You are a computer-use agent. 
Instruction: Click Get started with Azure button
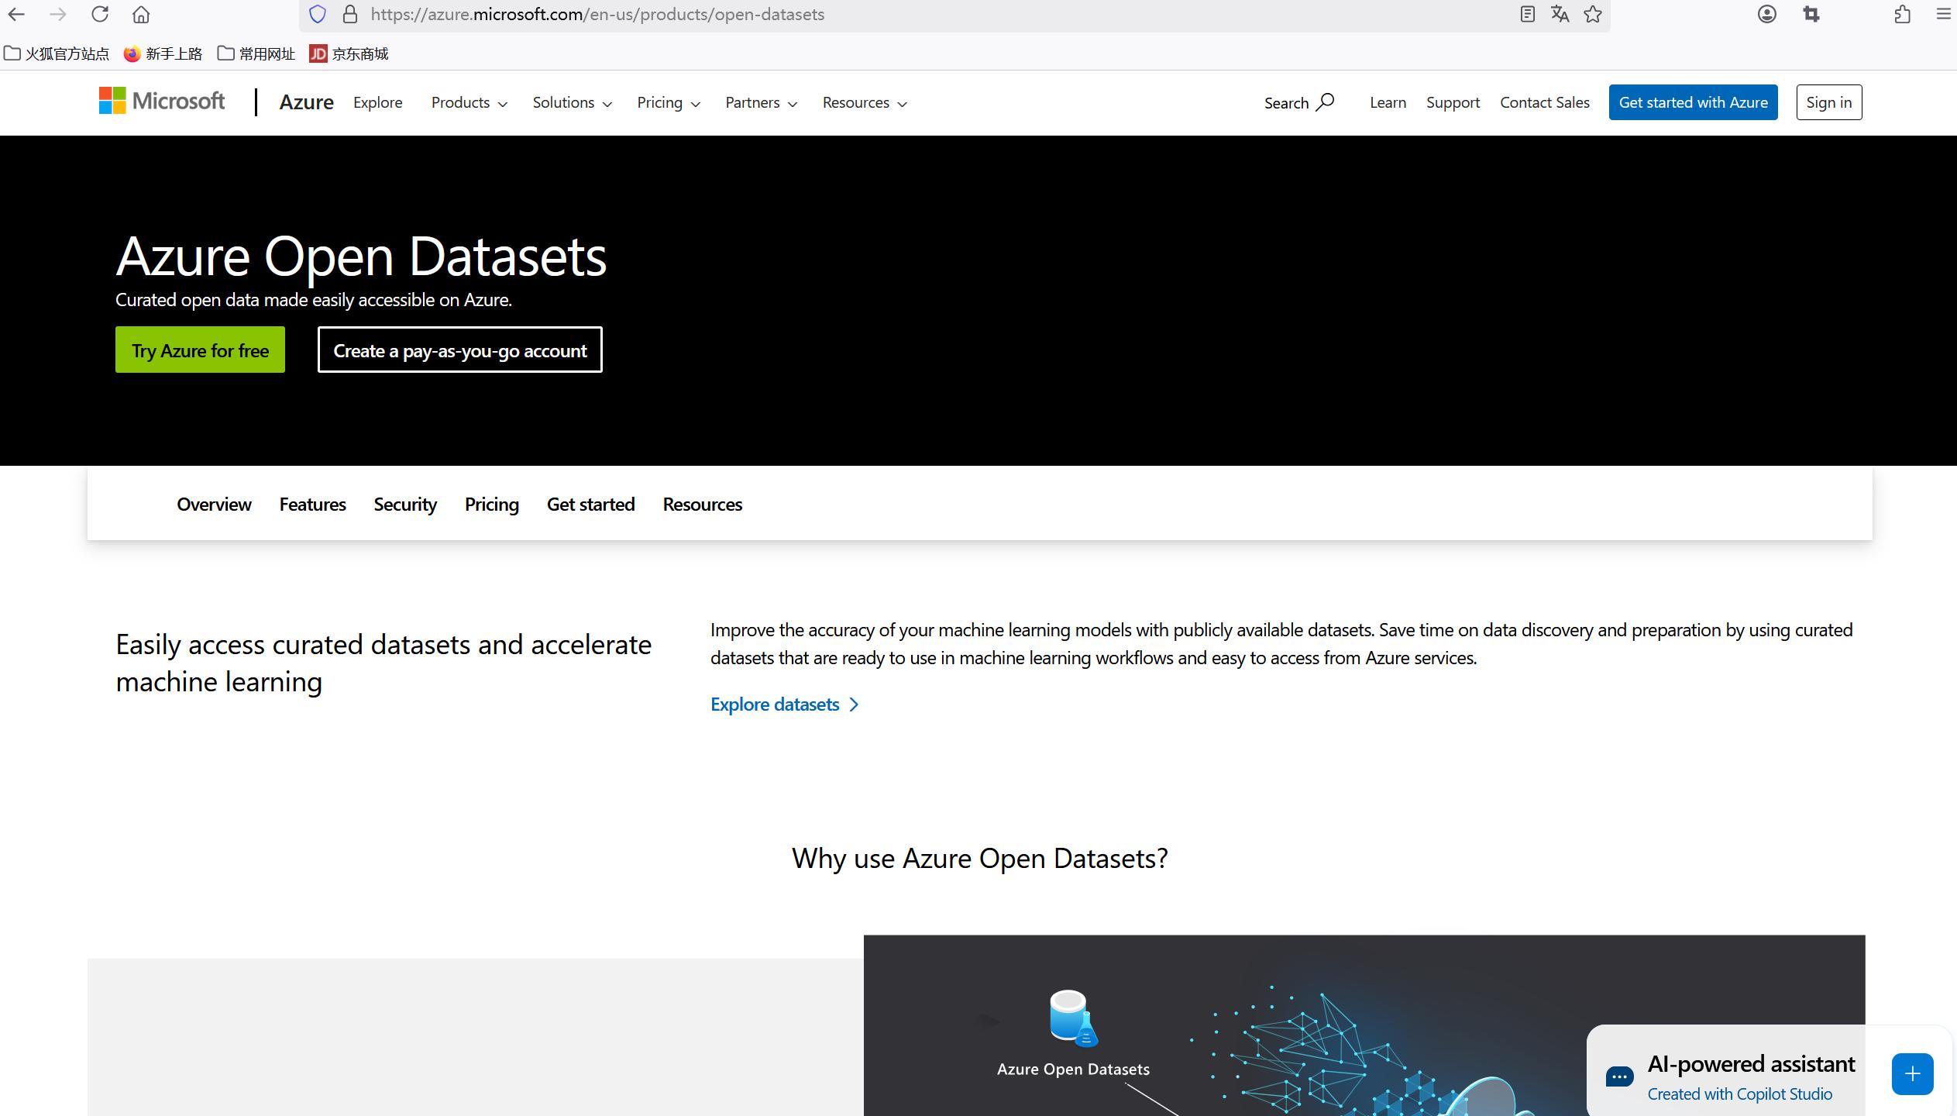(x=1693, y=102)
